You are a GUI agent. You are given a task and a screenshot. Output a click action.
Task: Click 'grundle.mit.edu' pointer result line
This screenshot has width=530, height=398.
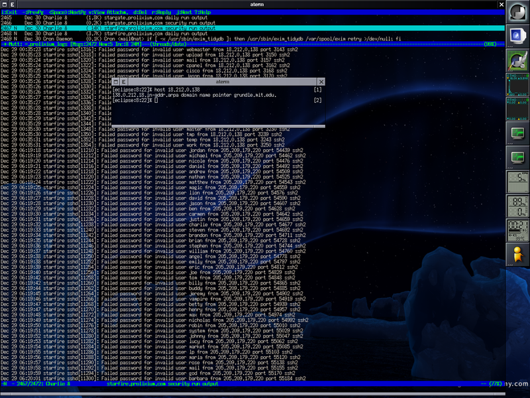click(x=194, y=95)
